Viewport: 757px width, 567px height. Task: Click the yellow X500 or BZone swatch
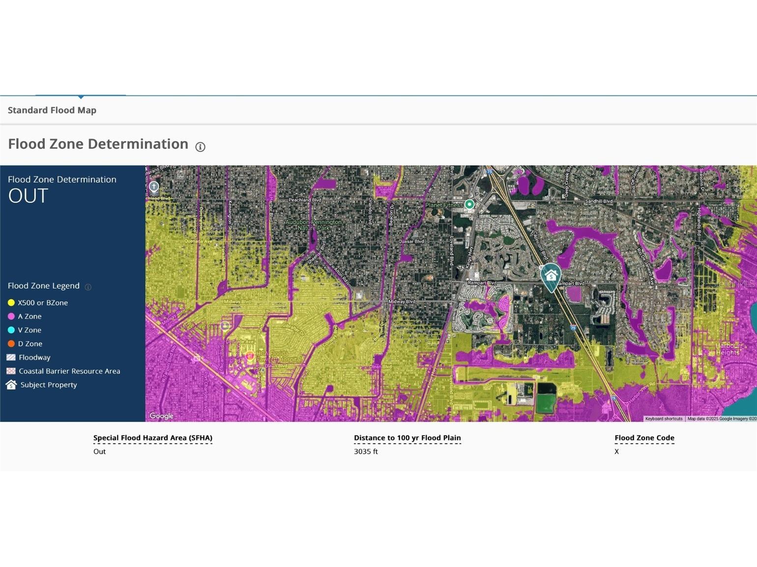click(11, 303)
